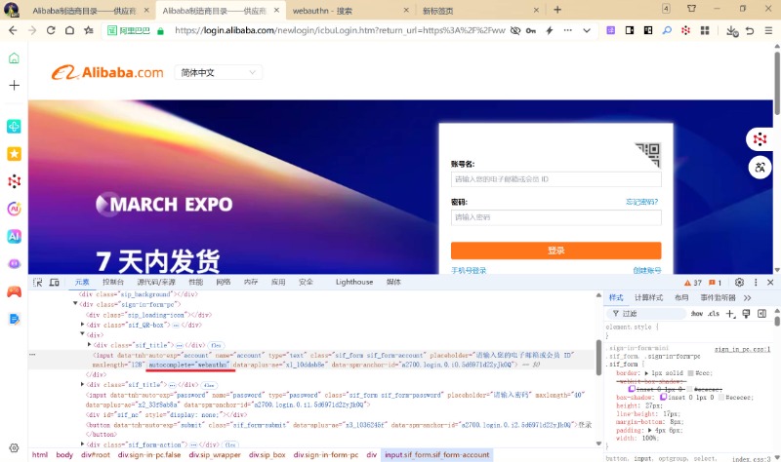The image size is (781, 462).
Task: Show more styles tabs with double chevron
Action: coord(747,297)
